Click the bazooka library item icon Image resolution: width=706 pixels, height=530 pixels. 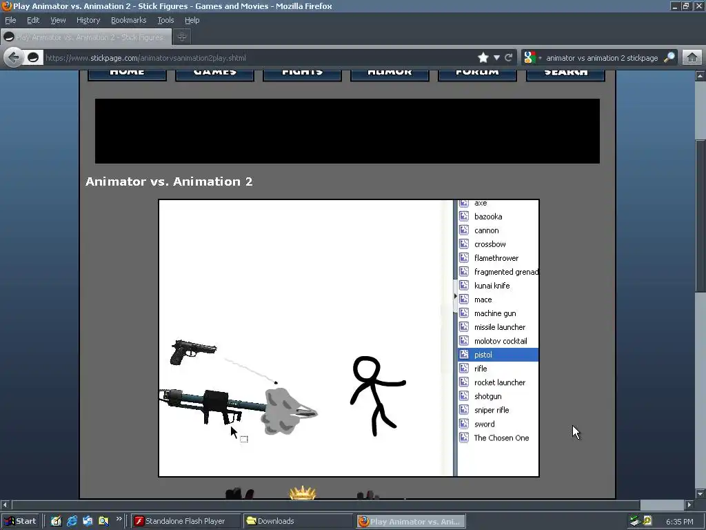tap(464, 216)
